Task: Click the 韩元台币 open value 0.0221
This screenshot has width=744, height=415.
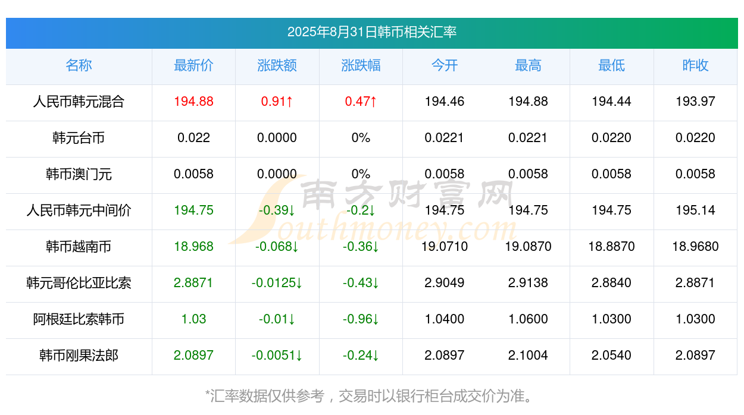Action: (x=445, y=138)
